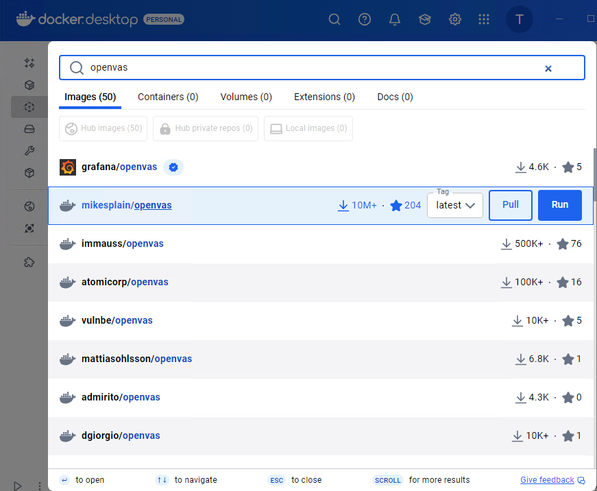Click the Give feedback link
The height and width of the screenshot is (491, 597).
(547, 480)
